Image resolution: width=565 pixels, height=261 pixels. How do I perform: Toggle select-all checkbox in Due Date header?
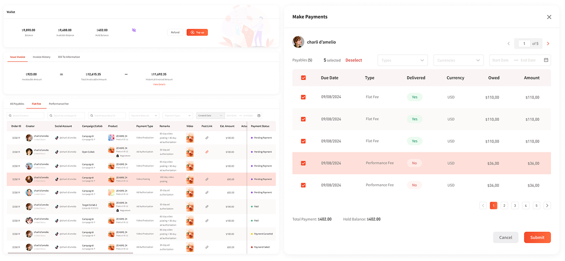tap(303, 78)
